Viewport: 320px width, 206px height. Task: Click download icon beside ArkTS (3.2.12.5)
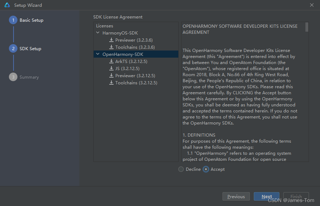coord(111,62)
